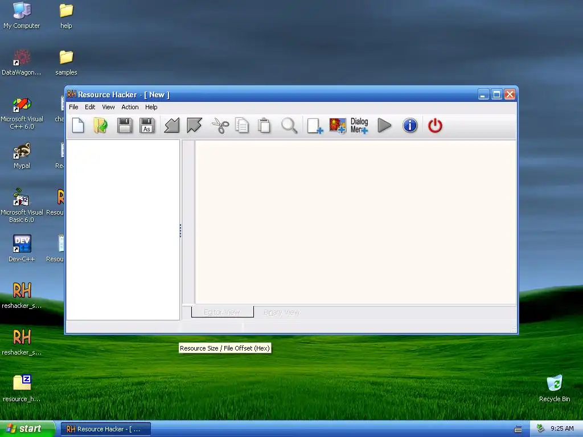
Task: Click the Dialog Menu add icon
Action: pyautogui.click(x=359, y=126)
